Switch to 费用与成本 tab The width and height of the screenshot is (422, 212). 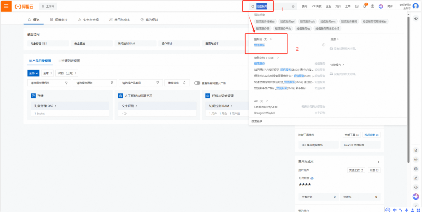119,20
